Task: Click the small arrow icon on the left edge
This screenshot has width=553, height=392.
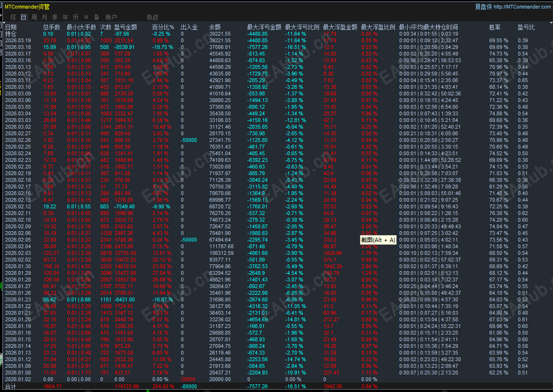Action: click(2, 14)
